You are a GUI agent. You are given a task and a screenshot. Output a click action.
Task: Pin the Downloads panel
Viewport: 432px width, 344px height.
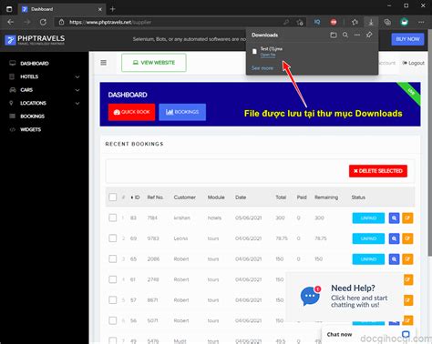[369, 35]
